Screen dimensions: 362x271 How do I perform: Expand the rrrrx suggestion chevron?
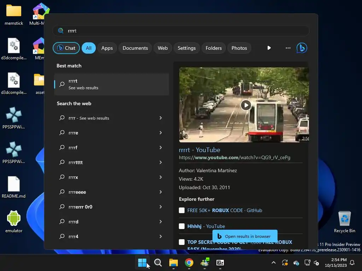(x=160, y=177)
